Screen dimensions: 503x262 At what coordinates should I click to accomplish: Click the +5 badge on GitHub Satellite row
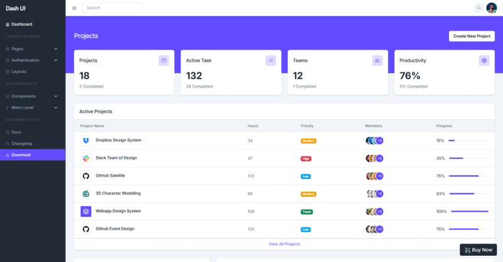coord(380,176)
